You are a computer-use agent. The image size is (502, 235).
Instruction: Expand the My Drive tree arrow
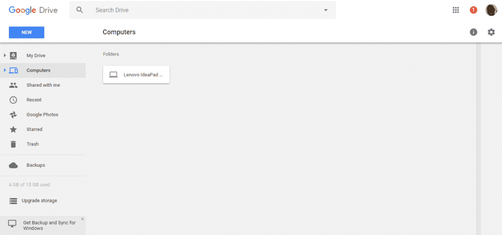[5, 55]
